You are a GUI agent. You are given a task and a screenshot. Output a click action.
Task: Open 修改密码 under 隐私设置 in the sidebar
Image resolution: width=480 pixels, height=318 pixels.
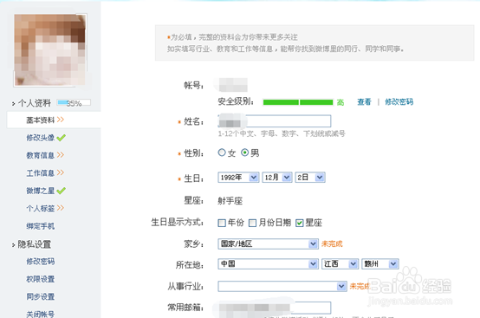(41, 262)
